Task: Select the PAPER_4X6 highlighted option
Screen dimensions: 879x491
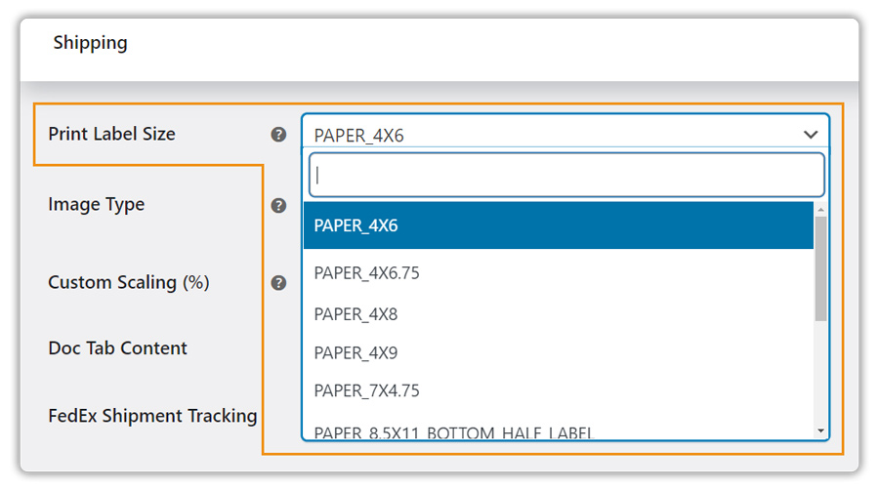Action: click(559, 225)
